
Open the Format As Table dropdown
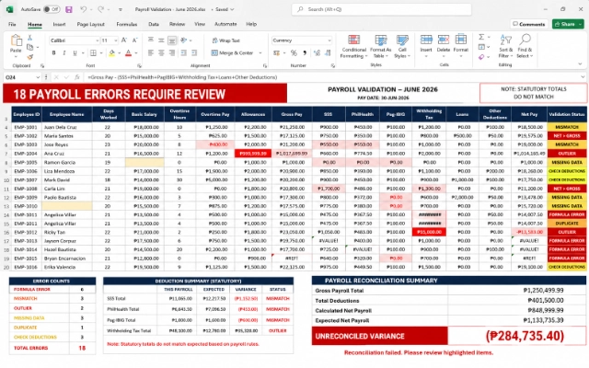[x=380, y=47]
